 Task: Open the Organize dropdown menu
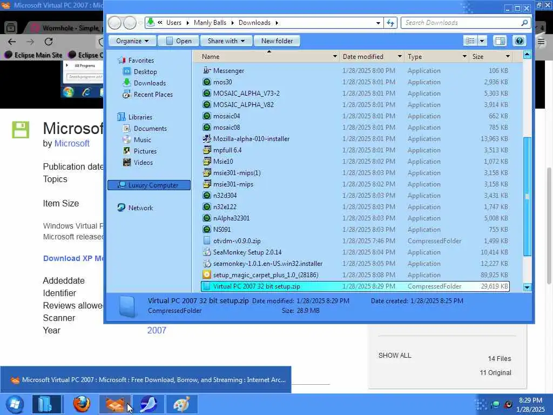tap(132, 41)
